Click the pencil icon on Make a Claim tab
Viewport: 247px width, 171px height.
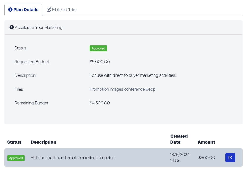click(x=49, y=10)
